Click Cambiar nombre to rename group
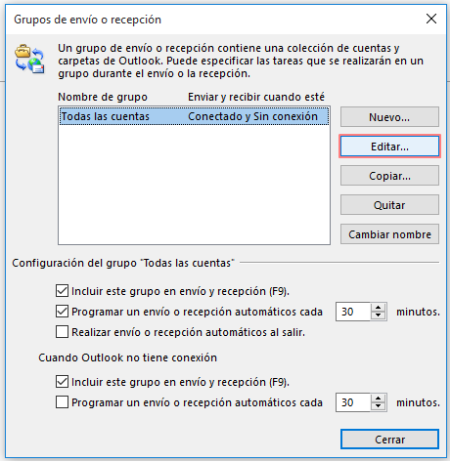This screenshot has width=451, height=462. pyautogui.click(x=389, y=234)
